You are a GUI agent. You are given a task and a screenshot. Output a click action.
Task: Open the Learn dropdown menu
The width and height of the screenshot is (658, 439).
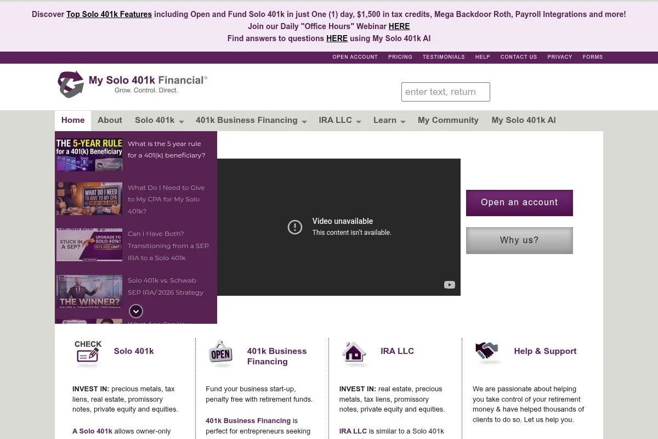(389, 120)
